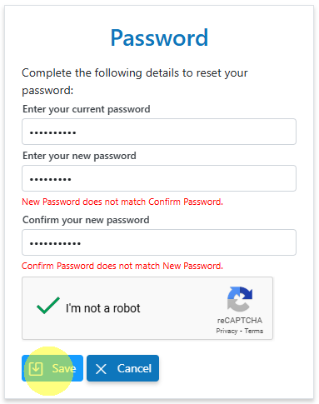This screenshot has height=404, width=319.
Task: Open the reCAPTCHA Privacy link
Action: (227, 331)
